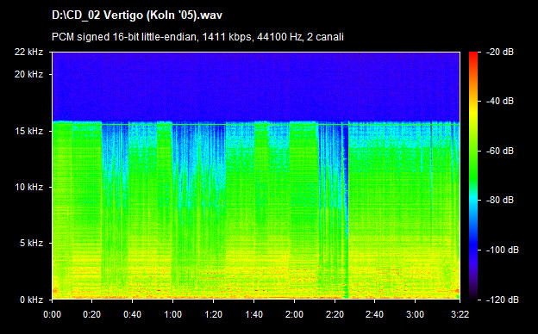Click the -120 dB color scale label
The width and height of the screenshot is (538, 334).
coord(503,300)
